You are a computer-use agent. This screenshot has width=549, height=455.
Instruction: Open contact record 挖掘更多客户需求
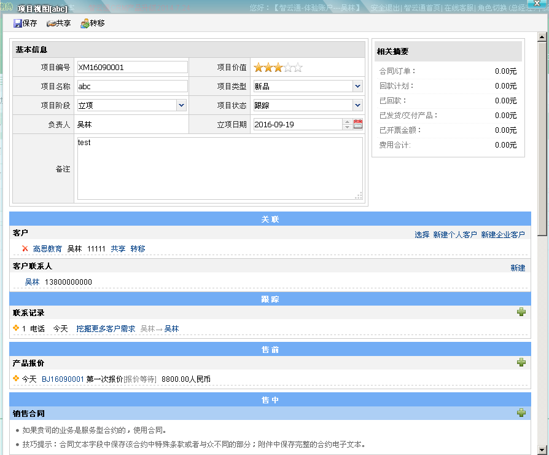[x=106, y=328]
